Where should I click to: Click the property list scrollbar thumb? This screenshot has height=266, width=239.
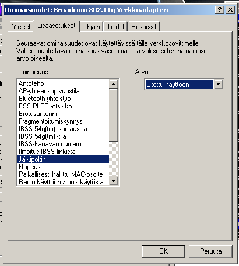114,115
